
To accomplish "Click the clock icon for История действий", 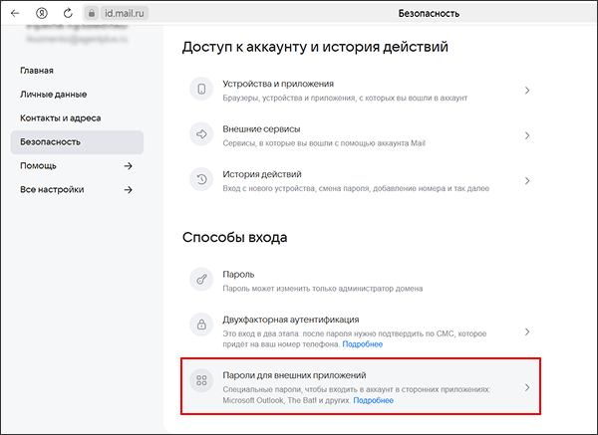I will click(x=201, y=179).
